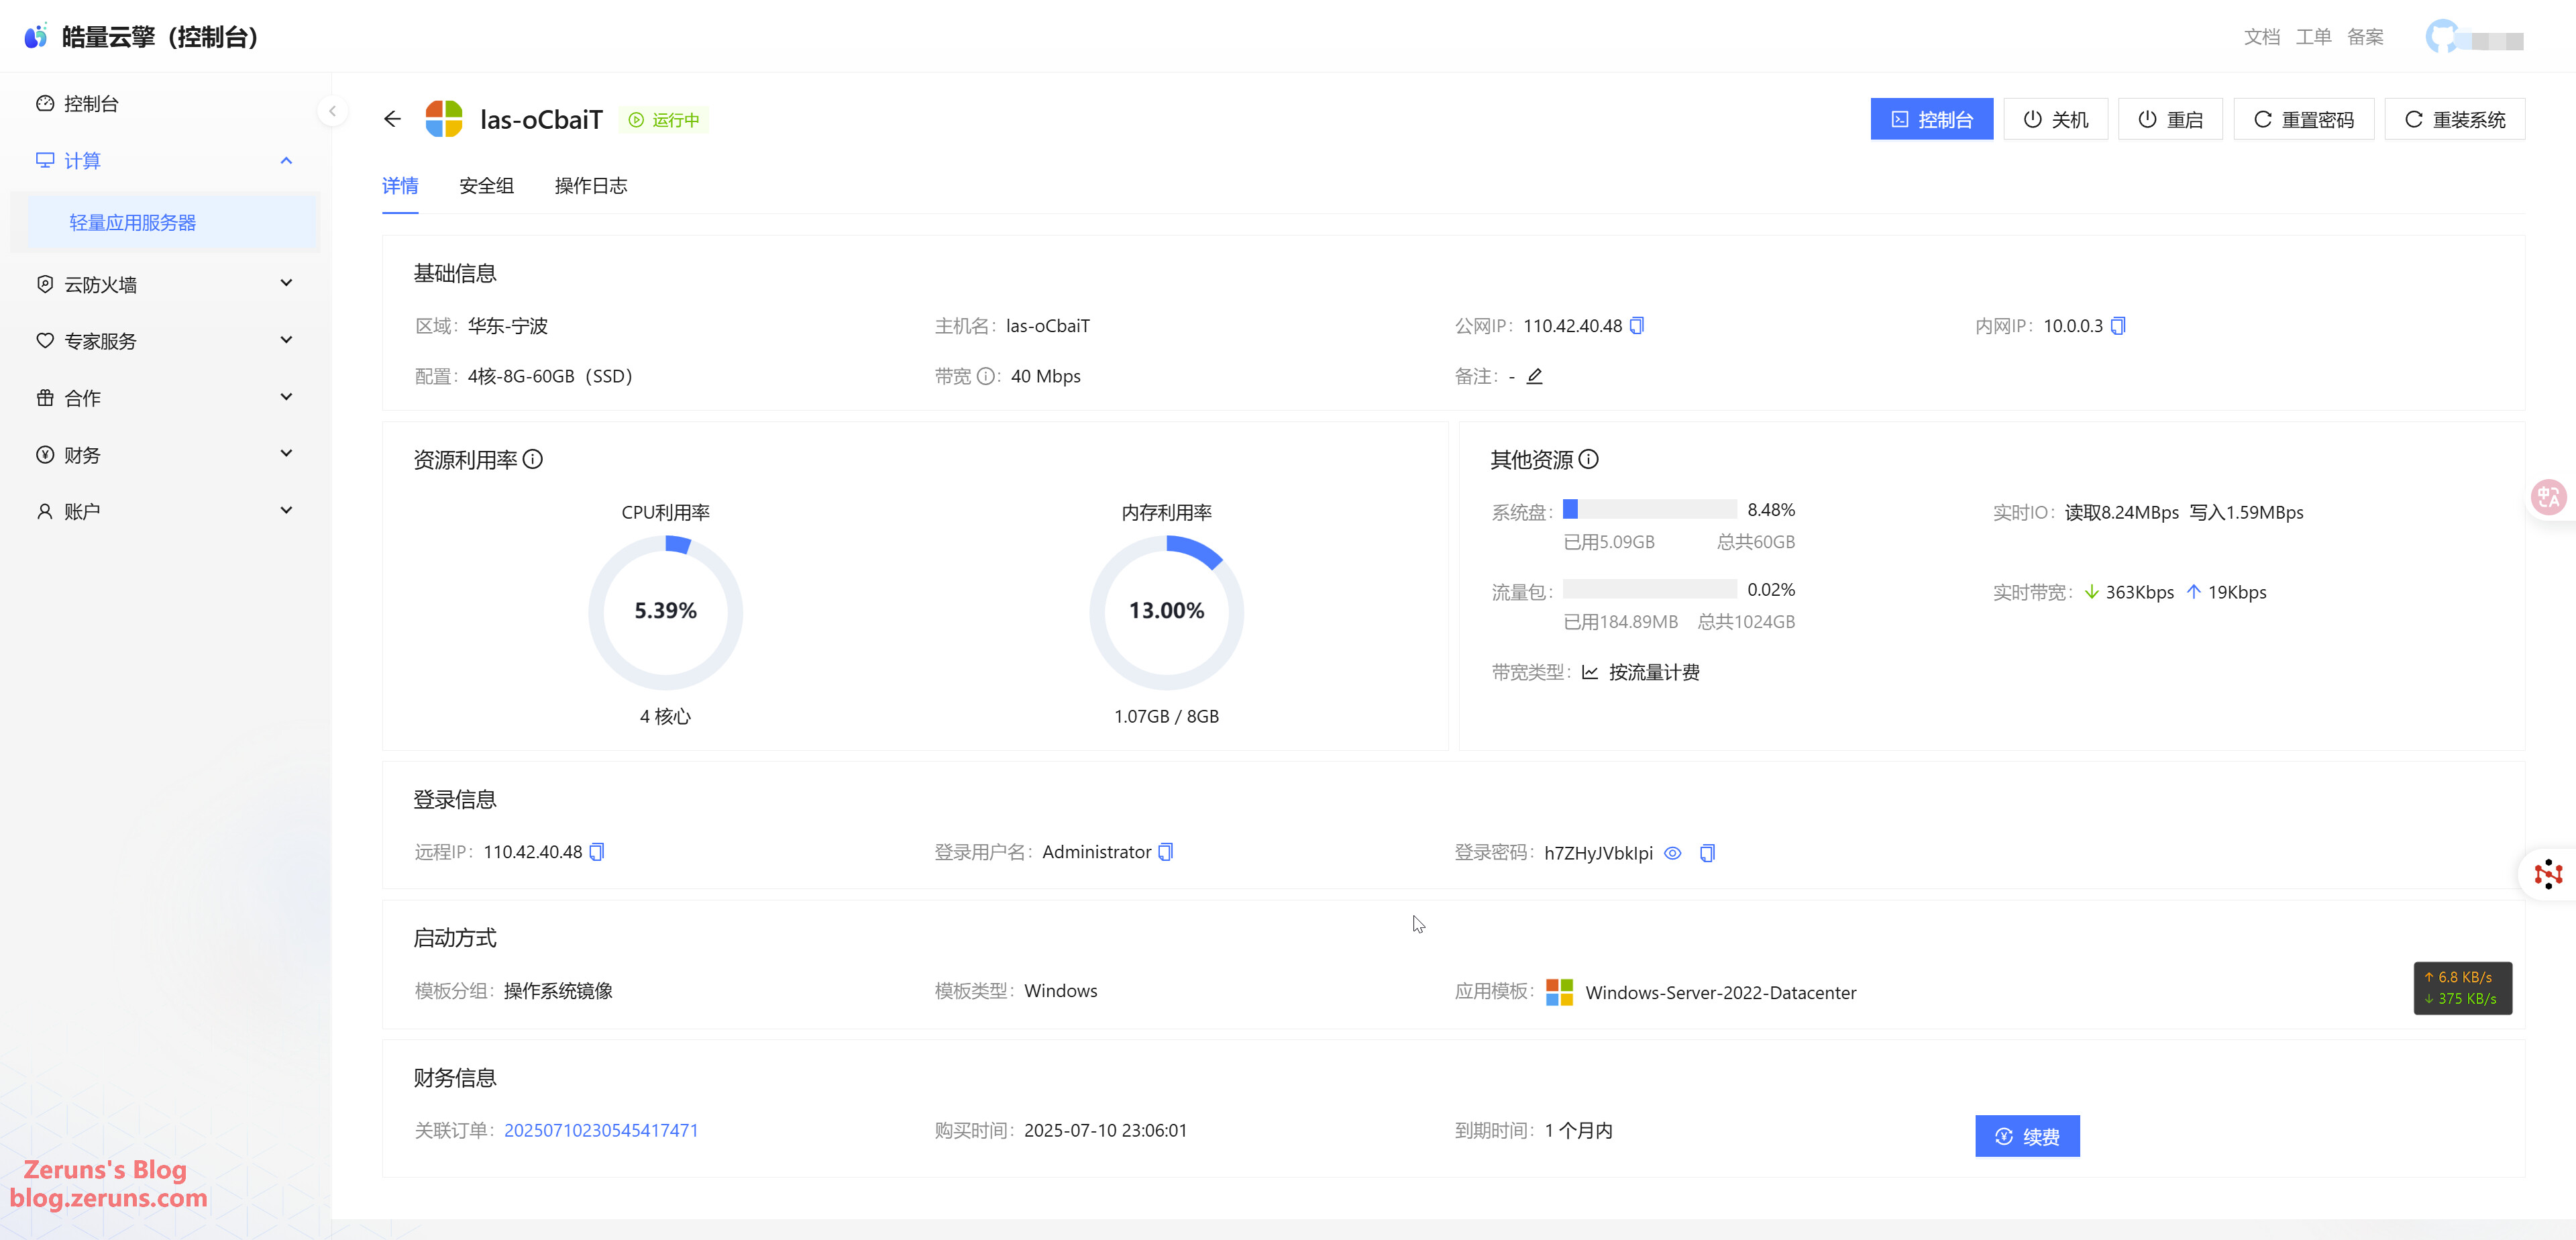This screenshot has height=1240, width=2576.
Task: Open the 操作日志 tab
Action: pos(590,186)
